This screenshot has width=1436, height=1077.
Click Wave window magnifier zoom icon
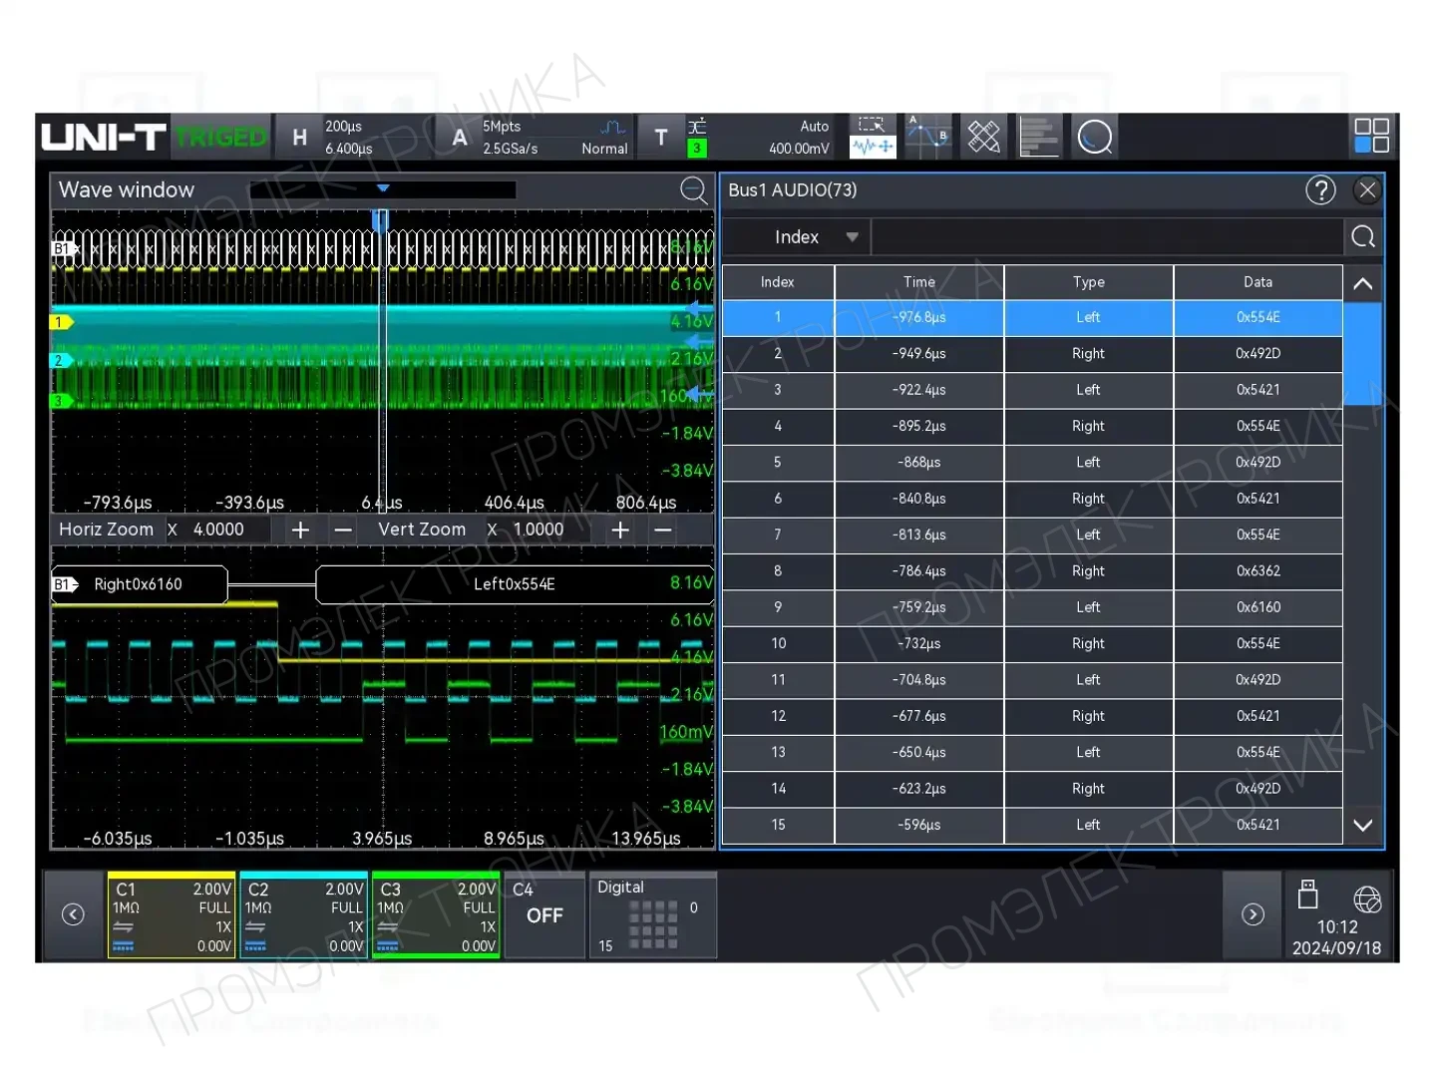(x=694, y=189)
